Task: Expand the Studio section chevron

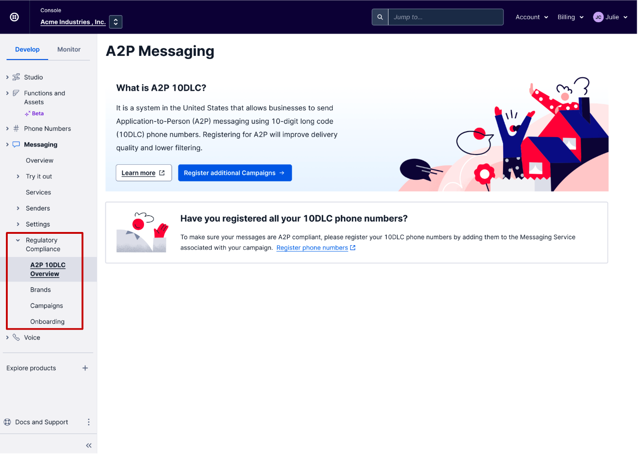Action: (7, 78)
